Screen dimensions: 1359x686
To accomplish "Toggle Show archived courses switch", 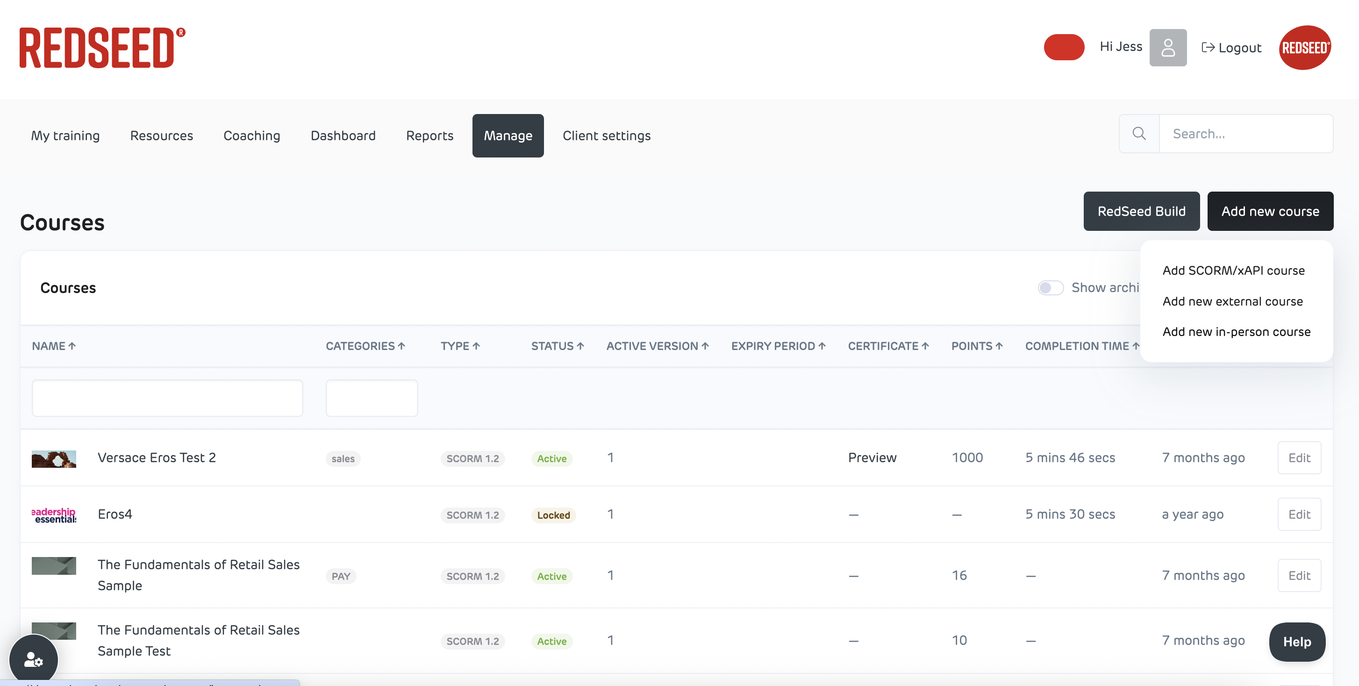I will click(x=1050, y=287).
